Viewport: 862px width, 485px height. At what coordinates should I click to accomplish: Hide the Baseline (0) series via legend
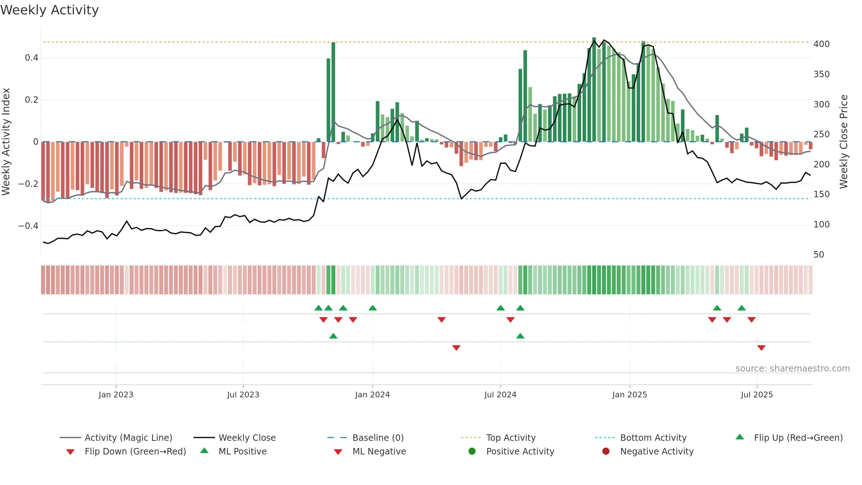click(366, 438)
